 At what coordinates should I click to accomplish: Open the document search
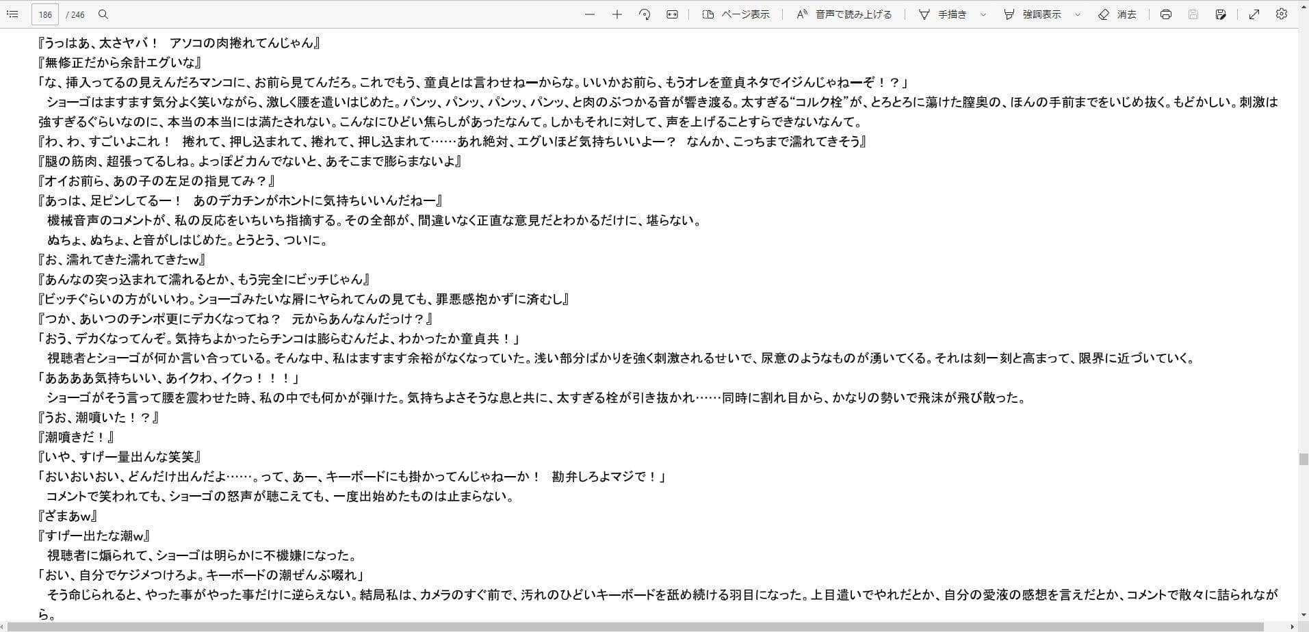pos(101,14)
